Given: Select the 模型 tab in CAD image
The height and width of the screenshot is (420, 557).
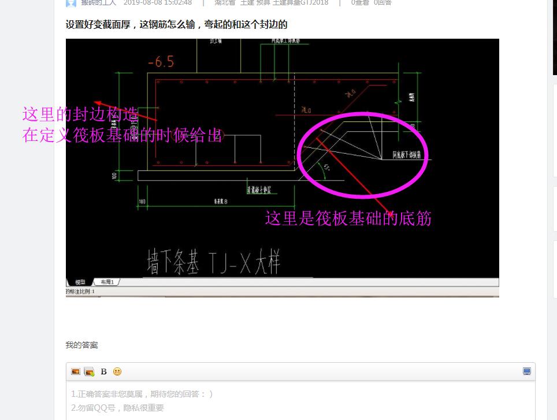Looking at the screenshot, I should tap(80, 283).
